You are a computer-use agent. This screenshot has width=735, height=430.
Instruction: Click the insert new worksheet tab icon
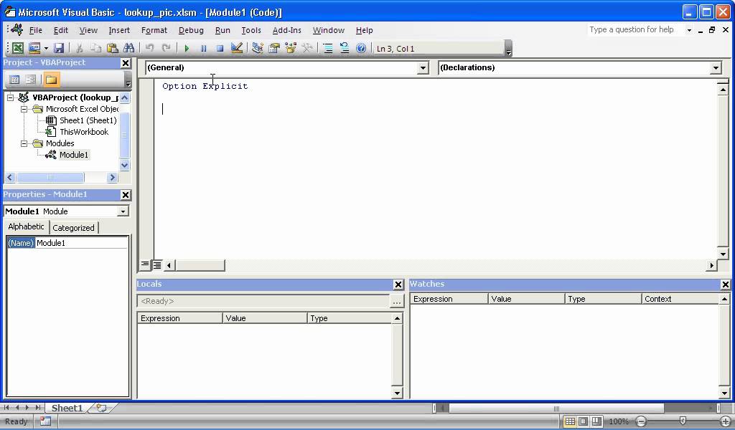click(100, 408)
